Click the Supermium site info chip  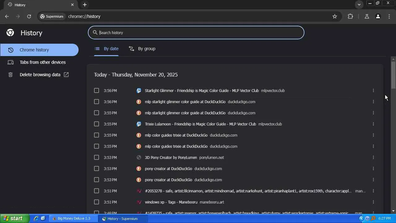(x=52, y=16)
